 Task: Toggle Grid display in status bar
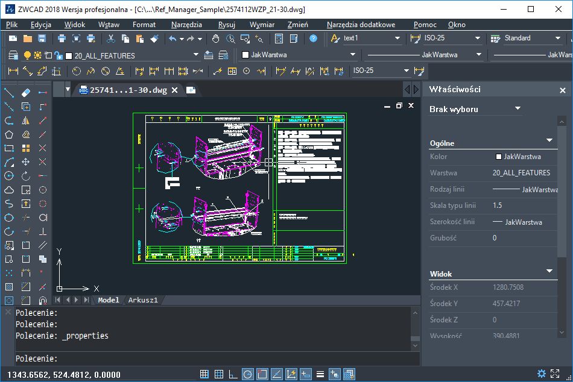[219, 374]
